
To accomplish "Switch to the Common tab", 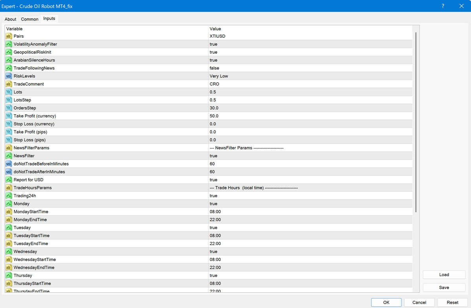I will coord(30,19).
